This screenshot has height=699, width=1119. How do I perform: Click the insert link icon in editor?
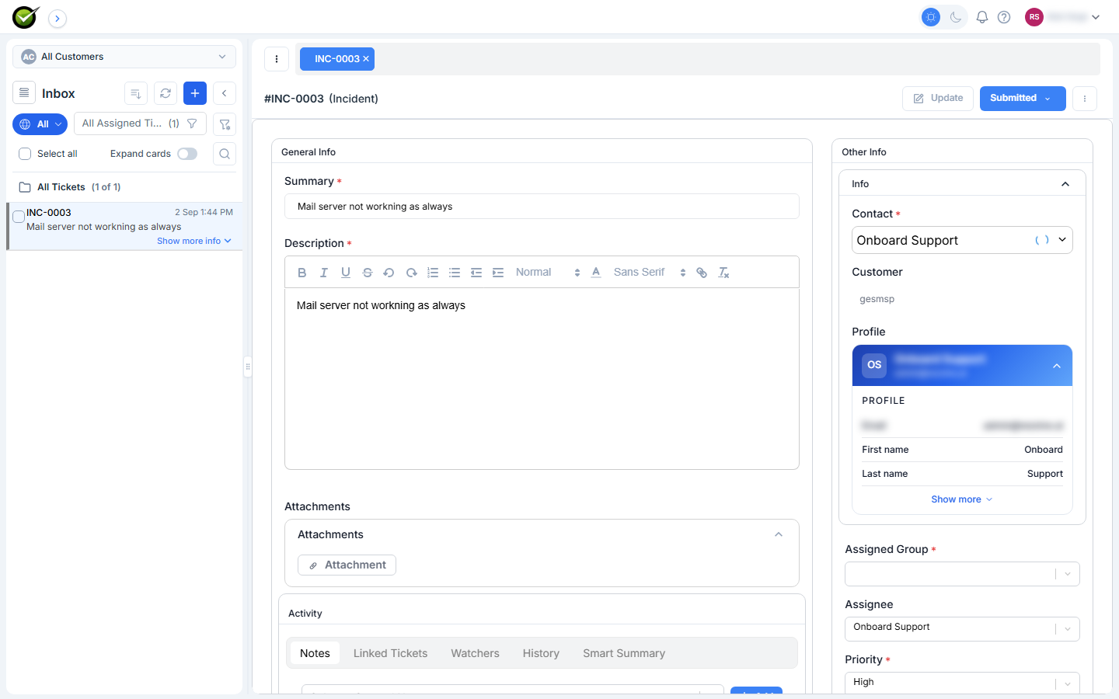click(x=702, y=273)
